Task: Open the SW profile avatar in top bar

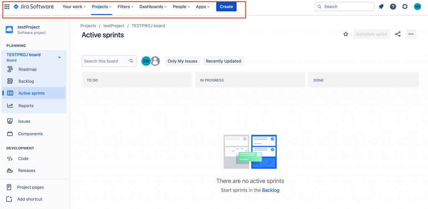Action: 418,7
